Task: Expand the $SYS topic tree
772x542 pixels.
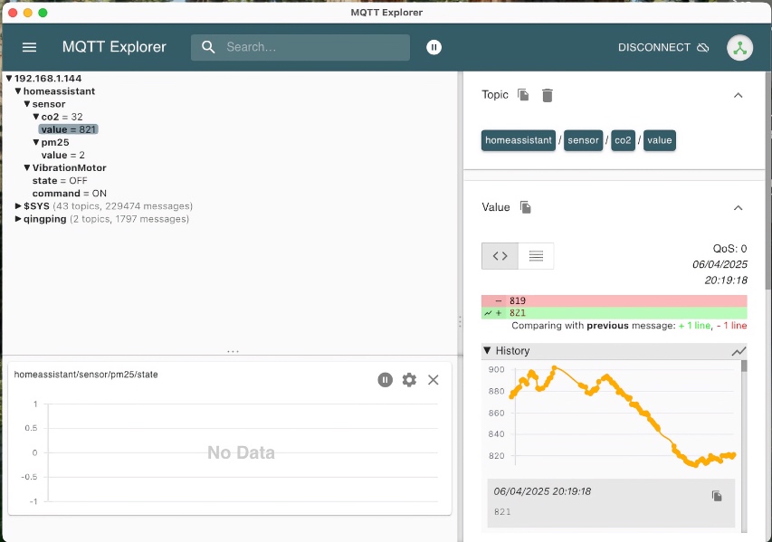Action: point(18,206)
